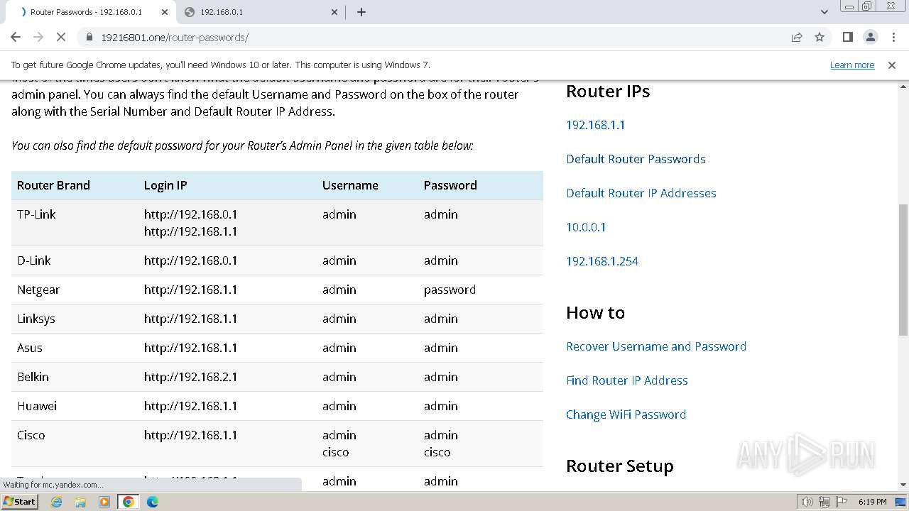909x511 pixels.
Task: Launch Internet Explorer from taskbar
Action: tap(57, 501)
